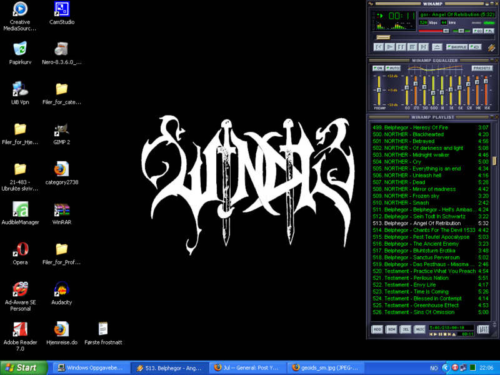
Task: Click the Filer_for_Prof folder icon
Action: (61, 254)
